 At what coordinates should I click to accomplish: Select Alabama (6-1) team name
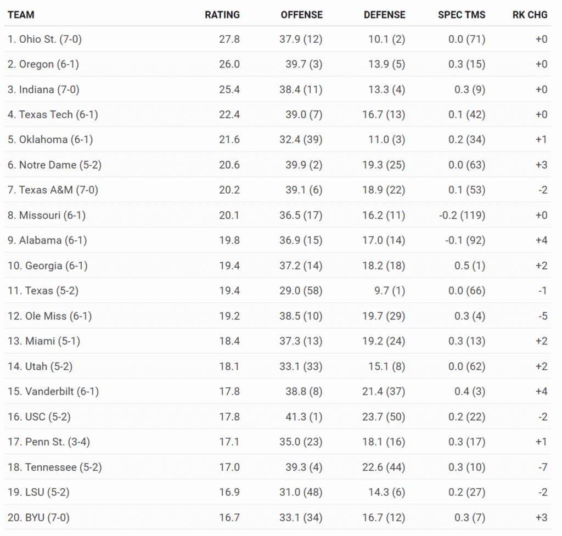[x=47, y=240]
